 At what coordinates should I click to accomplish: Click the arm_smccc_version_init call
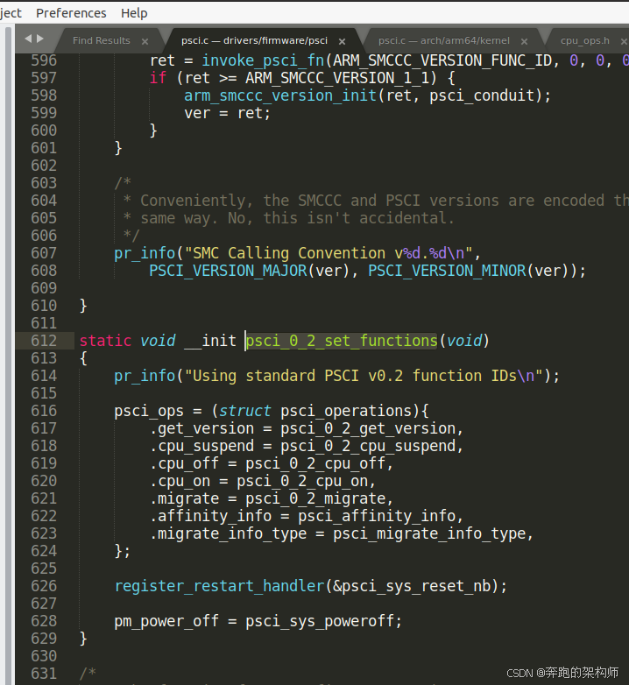280,95
